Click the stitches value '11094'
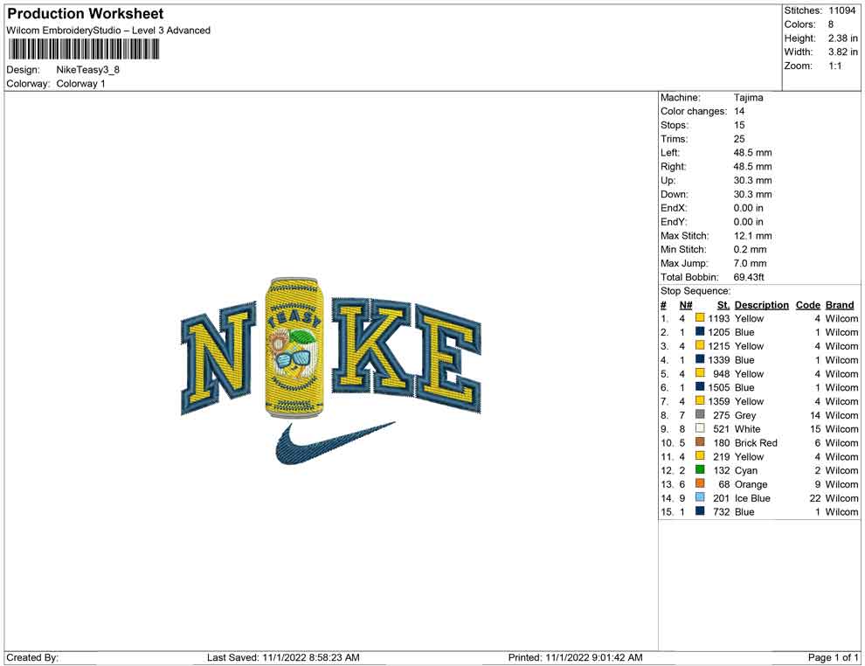Image resolution: width=865 pixels, height=666 pixels. [841, 10]
